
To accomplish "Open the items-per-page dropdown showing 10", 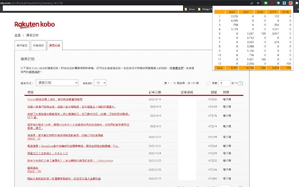I will (x=100, y=83).
